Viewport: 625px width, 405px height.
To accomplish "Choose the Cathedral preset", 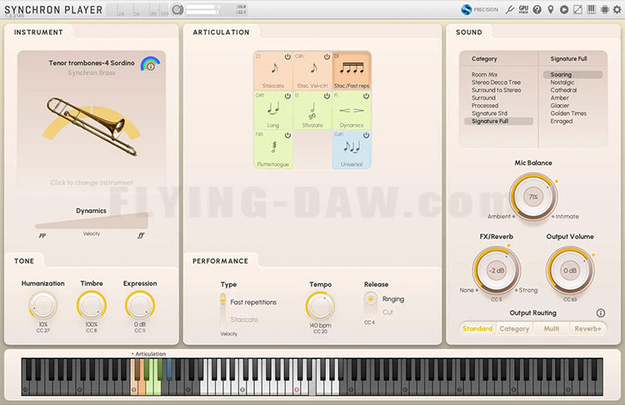I will pos(563,90).
